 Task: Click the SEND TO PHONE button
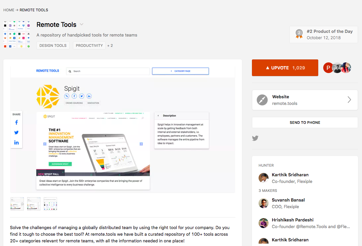(305, 122)
